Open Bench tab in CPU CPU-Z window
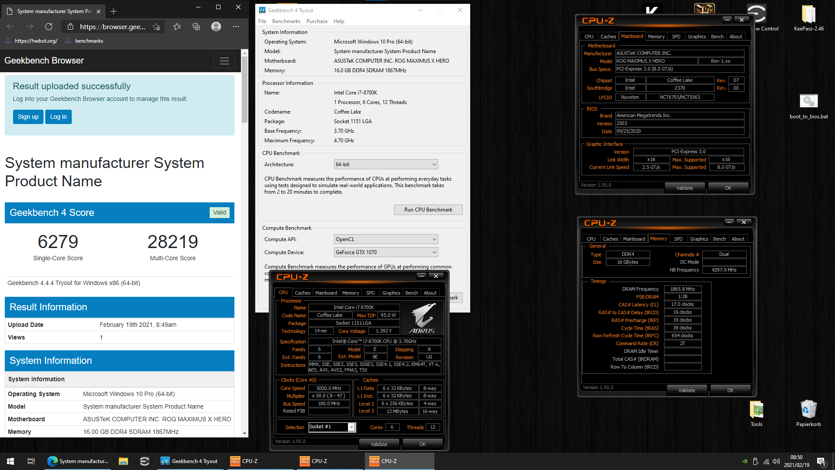The width and height of the screenshot is (835, 470). point(411,293)
